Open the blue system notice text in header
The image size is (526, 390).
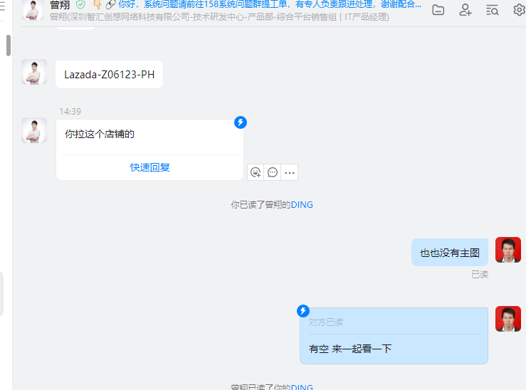point(270,5)
